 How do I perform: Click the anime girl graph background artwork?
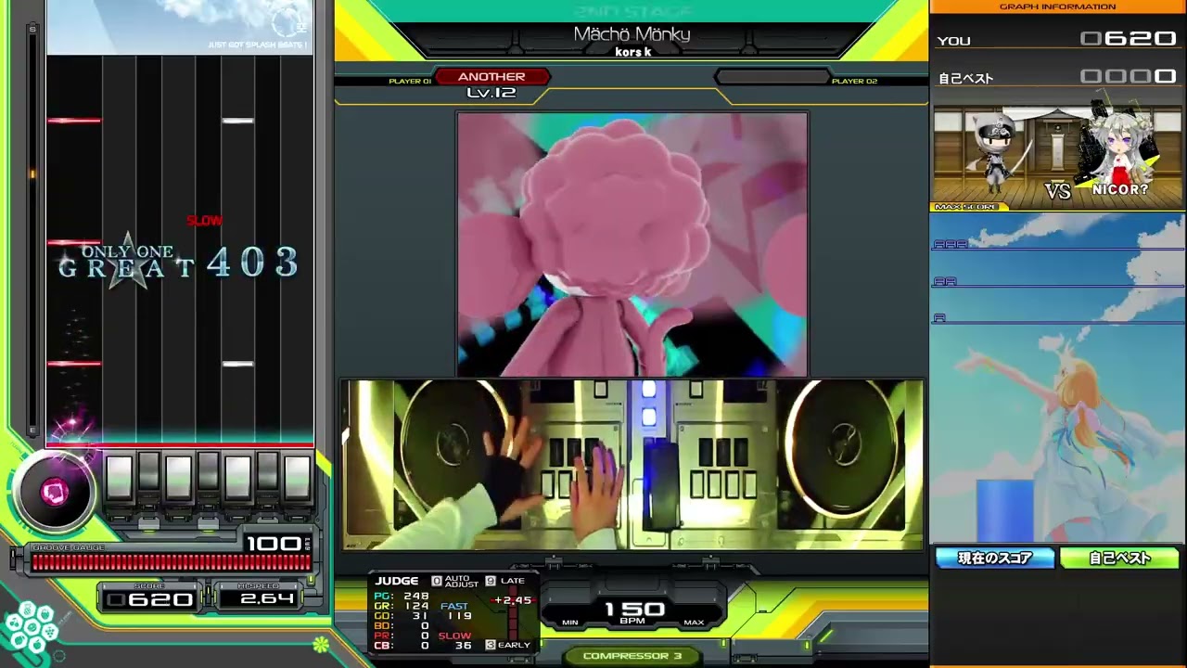(1057, 377)
